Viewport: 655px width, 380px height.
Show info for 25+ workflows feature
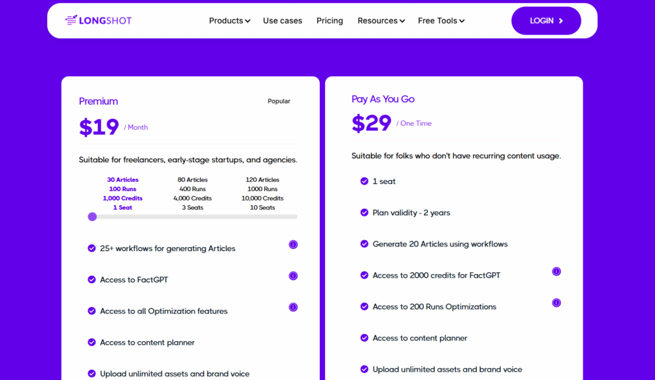293,245
